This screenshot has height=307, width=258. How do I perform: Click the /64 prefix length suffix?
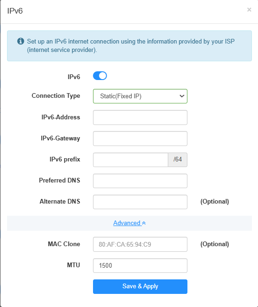(x=178, y=160)
